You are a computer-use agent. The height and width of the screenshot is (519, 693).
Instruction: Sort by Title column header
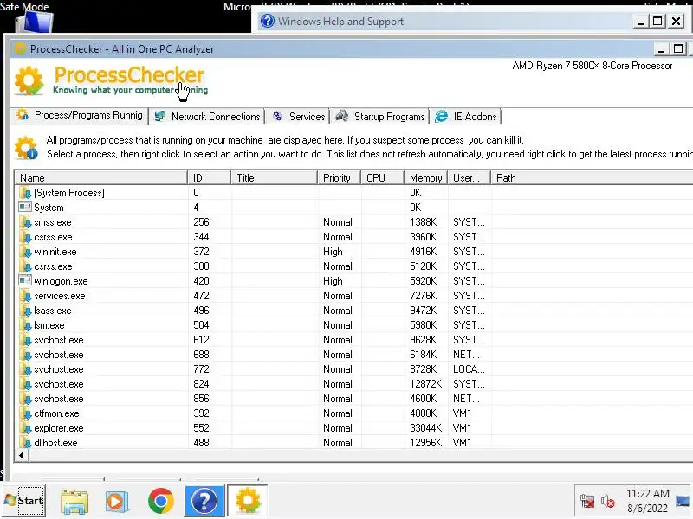tap(274, 178)
